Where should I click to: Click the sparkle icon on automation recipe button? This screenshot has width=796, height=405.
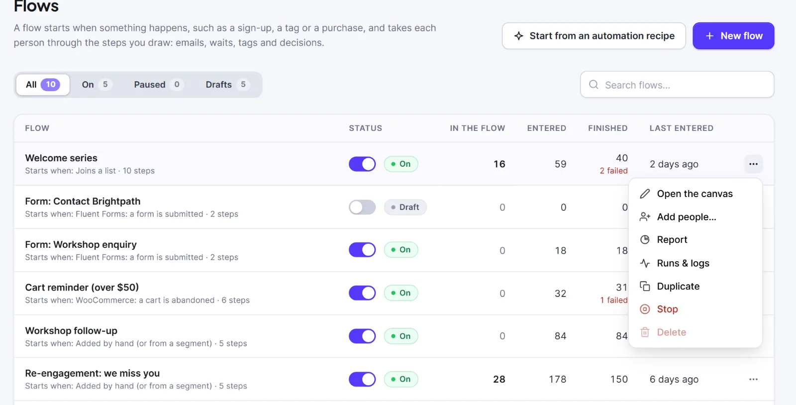click(x=518, y=36)
